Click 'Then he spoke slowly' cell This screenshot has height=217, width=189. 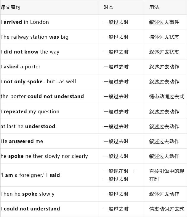(x=28, y=194)
